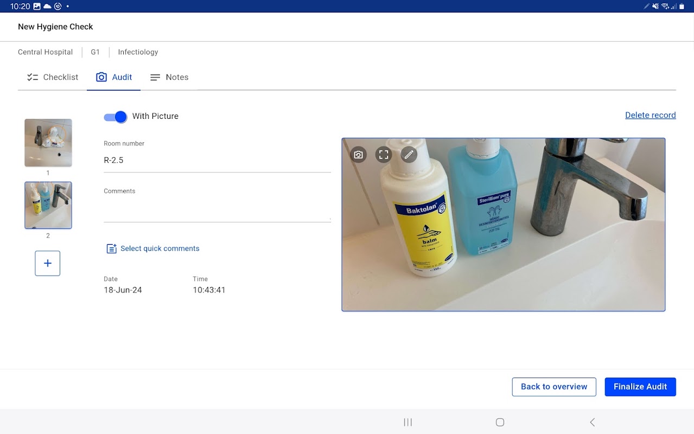Focus the Room number field
The height and width of the screenshot is (434, 694).
(x=217, y=160)
